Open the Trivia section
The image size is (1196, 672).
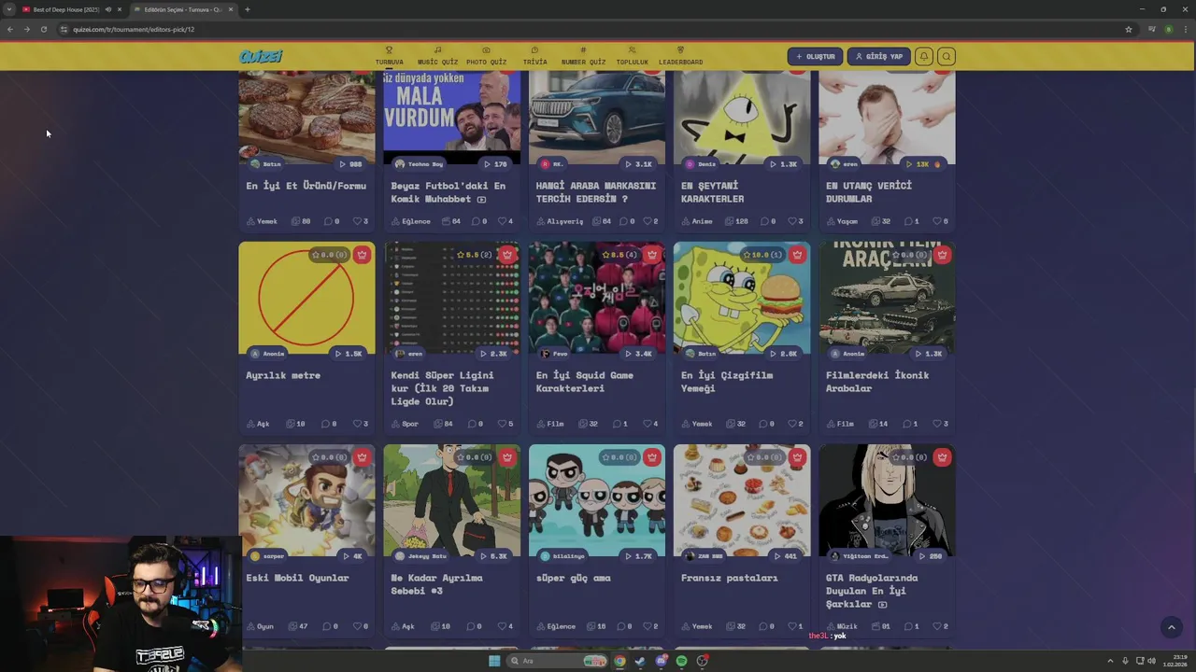click(534, 56)
